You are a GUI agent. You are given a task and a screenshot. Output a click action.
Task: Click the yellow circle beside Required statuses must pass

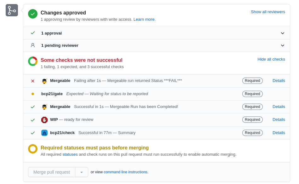pyautogui.click(x=32, y=149)
